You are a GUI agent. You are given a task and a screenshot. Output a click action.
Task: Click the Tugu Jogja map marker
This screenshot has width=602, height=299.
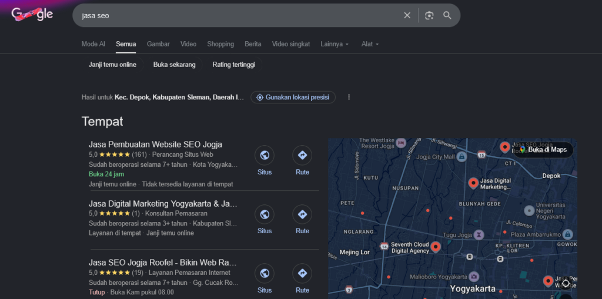click(479, 234)
